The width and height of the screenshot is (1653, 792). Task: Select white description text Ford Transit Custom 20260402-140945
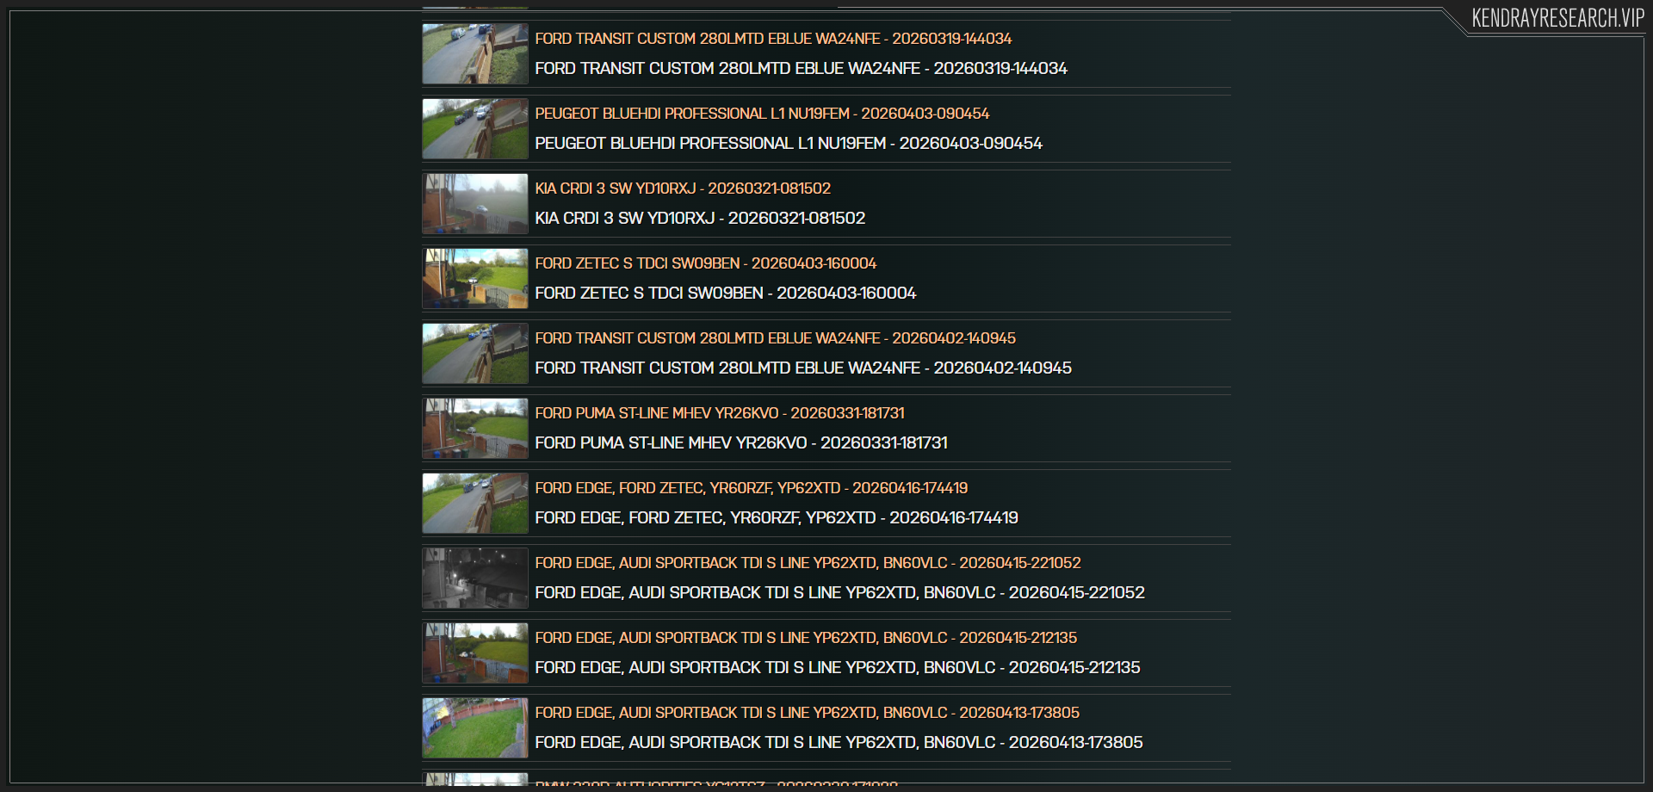(803, 368)
